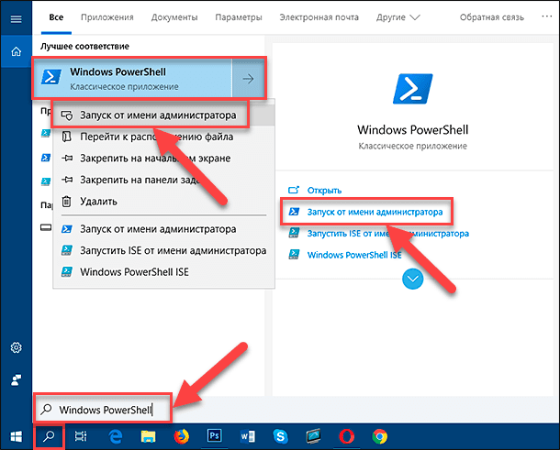Click trash icon next to Удалить
The height and width of the screenshot is (450, 560).
click(66, 202)
